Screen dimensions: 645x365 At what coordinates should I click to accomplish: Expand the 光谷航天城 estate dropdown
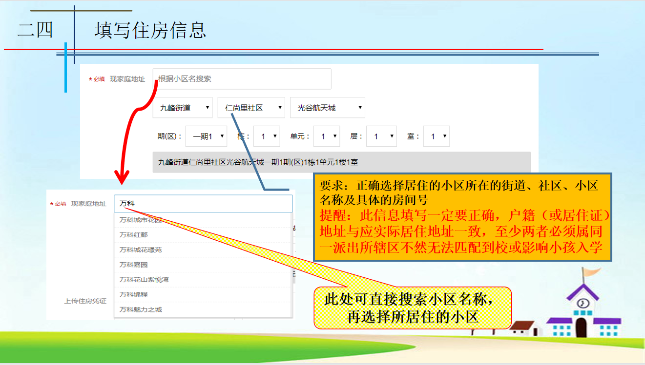pos(327,108)
